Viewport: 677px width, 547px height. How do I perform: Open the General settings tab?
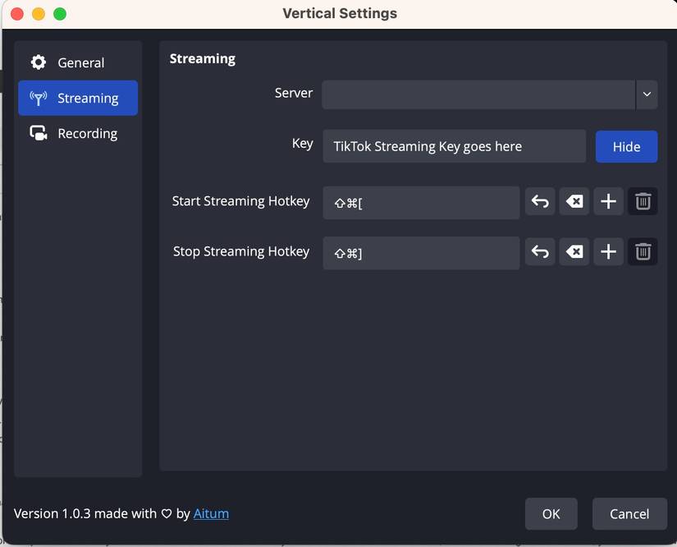click(80, 62)
